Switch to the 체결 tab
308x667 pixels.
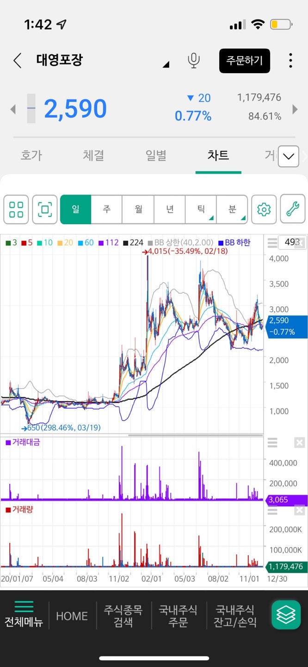click(93, 155)
